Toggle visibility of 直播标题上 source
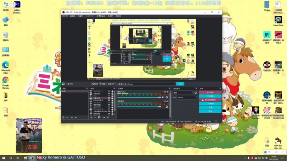287x161 pixels. point(109,105)
